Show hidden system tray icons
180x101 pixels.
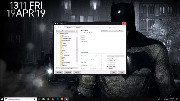tap(162, 99)
